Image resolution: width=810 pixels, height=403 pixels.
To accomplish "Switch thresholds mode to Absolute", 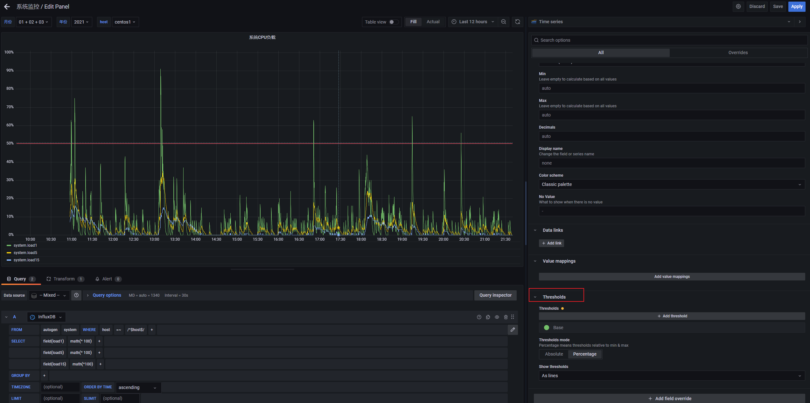I will (554, 354).
